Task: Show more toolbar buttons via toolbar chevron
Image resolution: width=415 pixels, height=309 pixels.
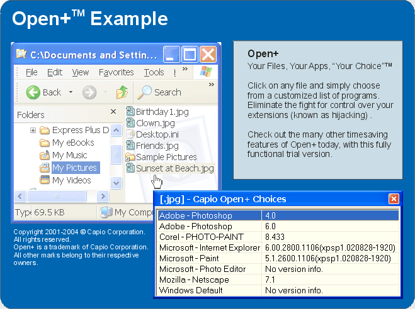Action: tap(211, 84)
